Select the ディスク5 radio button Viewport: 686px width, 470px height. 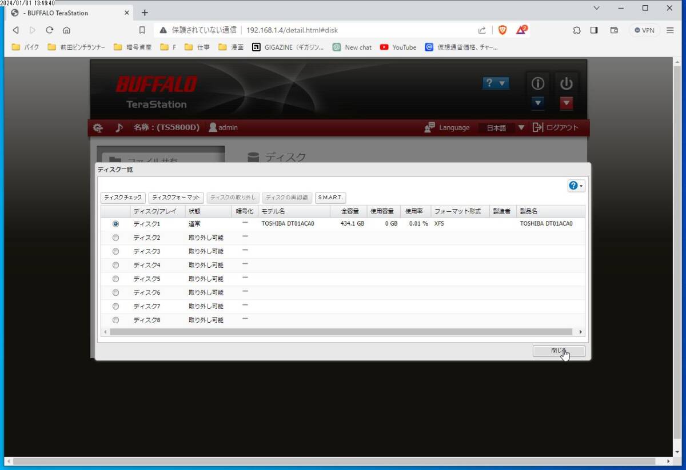click(x=116, y=279)
